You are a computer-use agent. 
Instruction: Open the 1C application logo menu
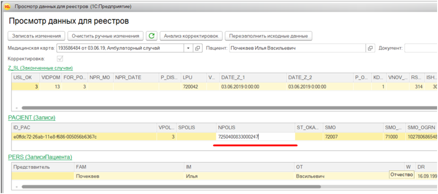click(7, 6)
